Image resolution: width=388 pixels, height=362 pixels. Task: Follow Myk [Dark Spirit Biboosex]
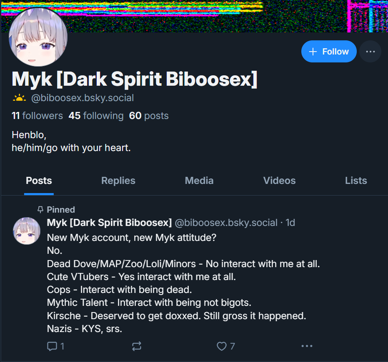[x=329, y=52]
